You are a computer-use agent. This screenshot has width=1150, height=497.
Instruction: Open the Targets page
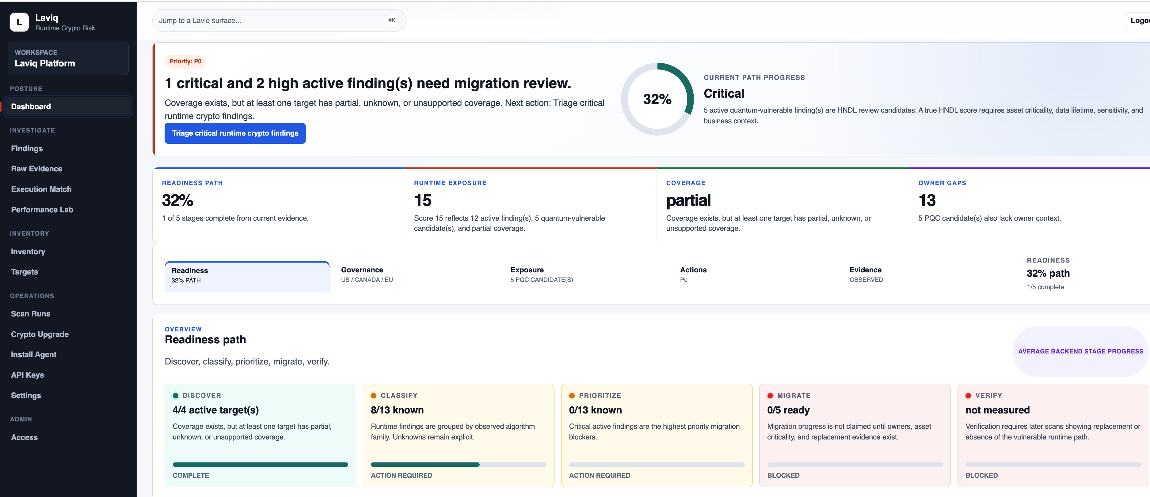click(25, 272)
